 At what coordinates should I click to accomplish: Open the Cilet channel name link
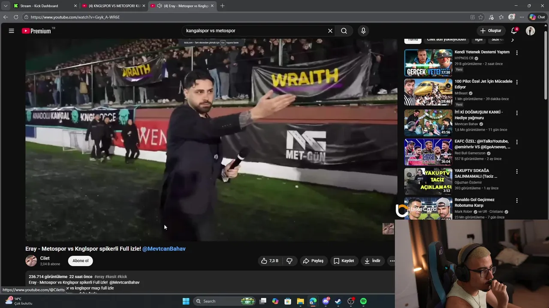45,258
